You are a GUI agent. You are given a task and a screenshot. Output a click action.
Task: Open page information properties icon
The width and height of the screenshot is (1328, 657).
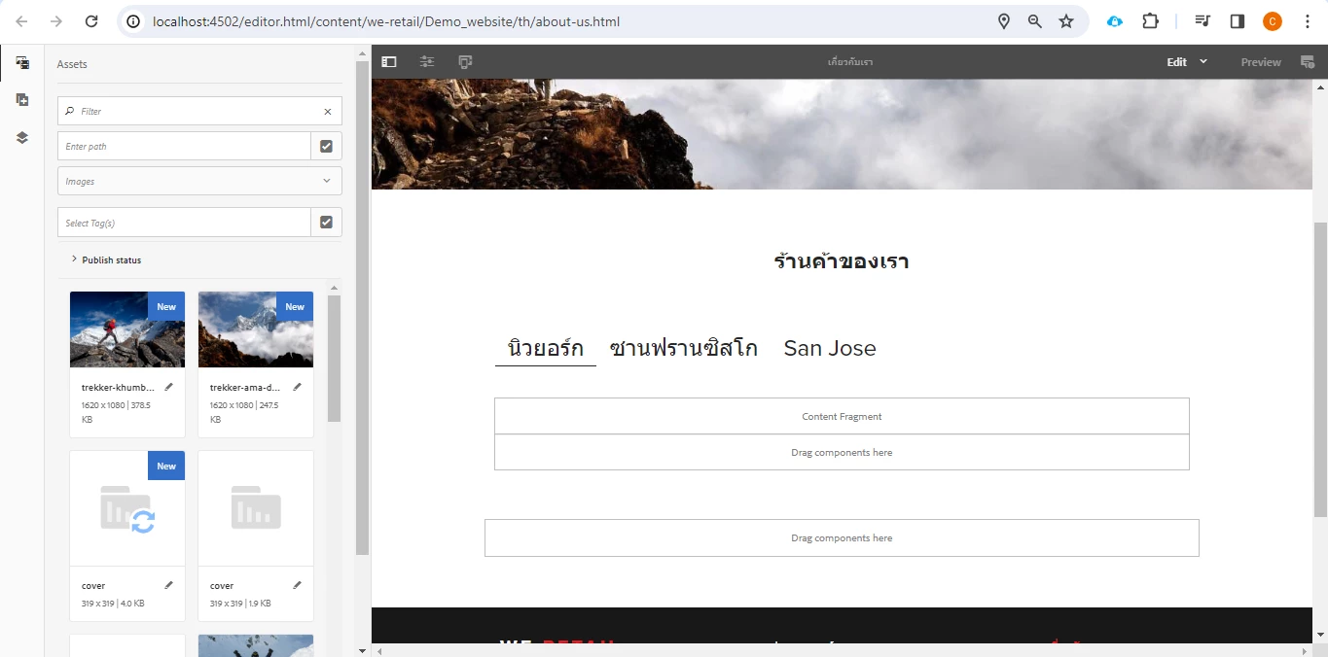coord(427,61)
